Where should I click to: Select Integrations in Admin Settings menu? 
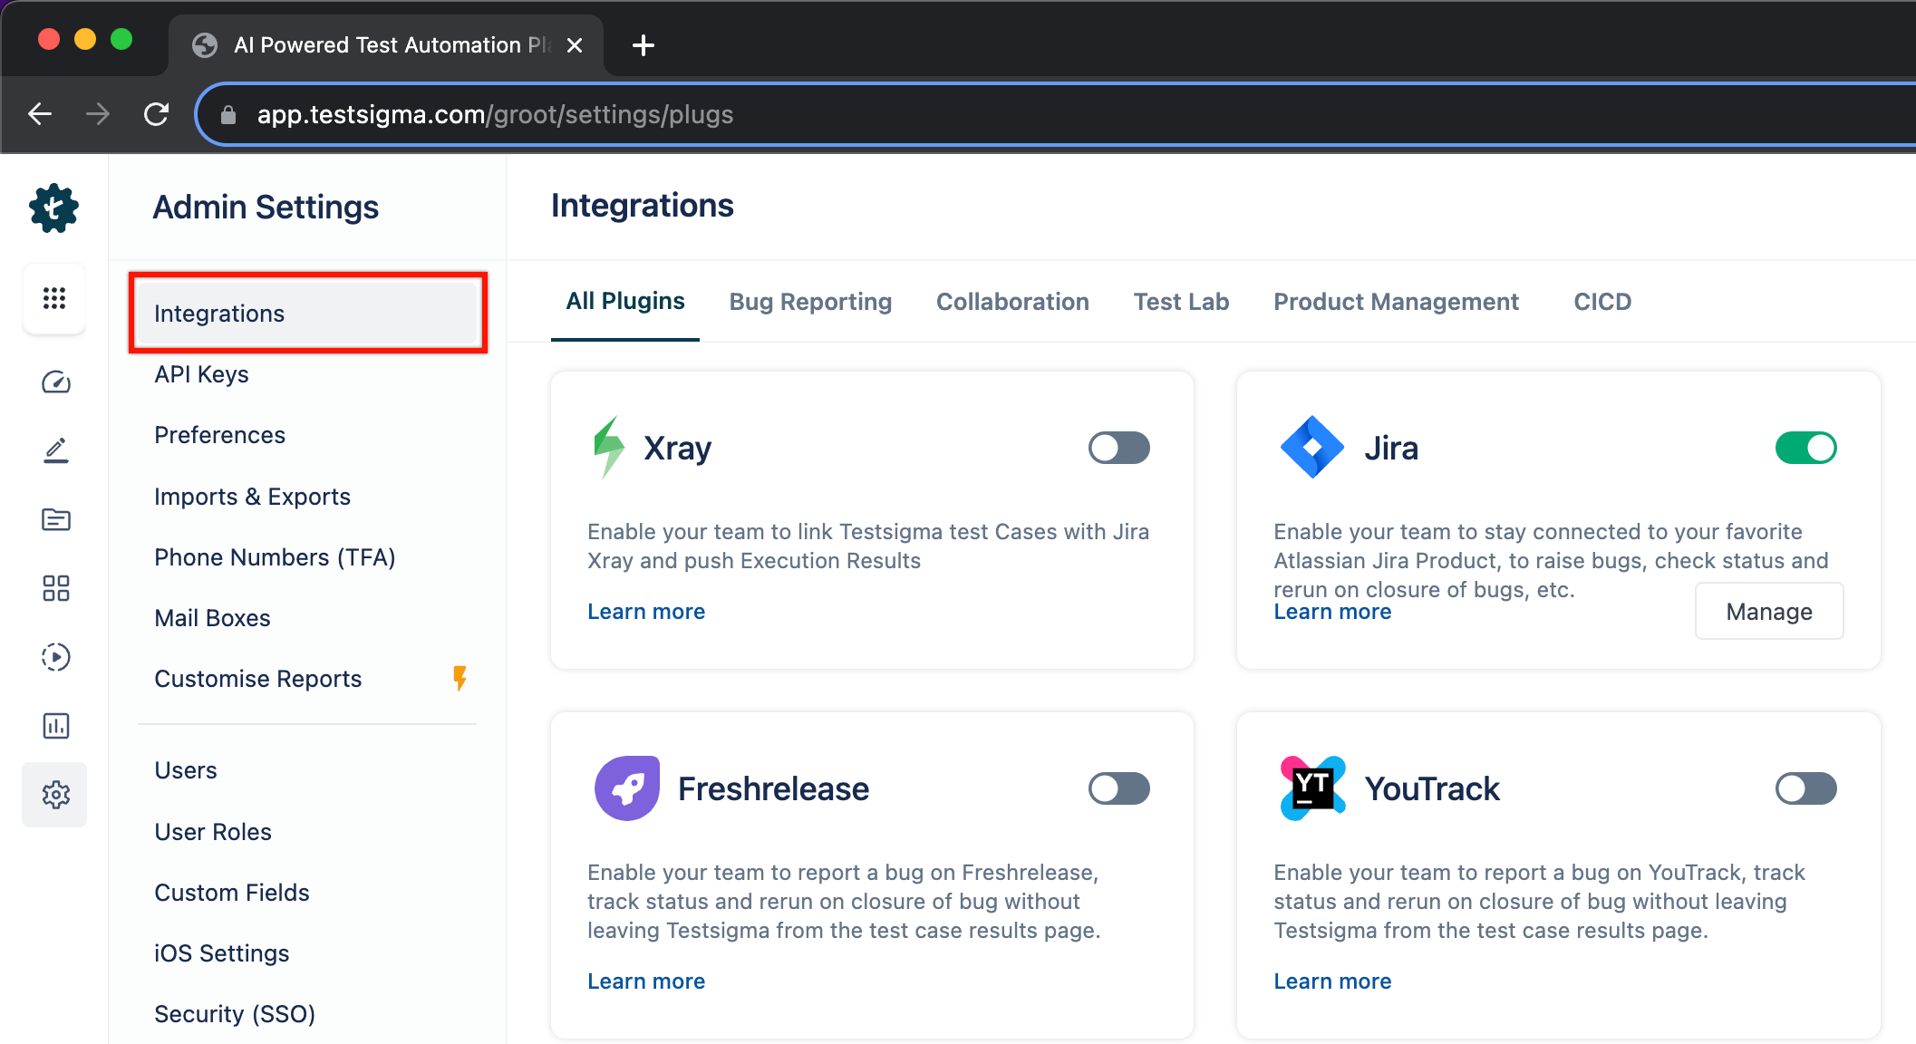(x=308, y=314)
